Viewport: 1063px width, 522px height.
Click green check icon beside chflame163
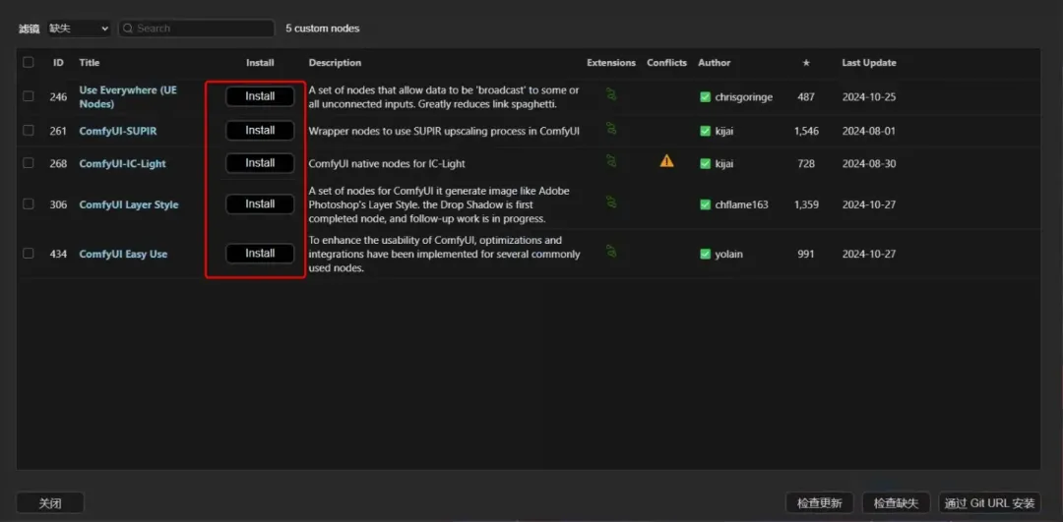point(705,204)
